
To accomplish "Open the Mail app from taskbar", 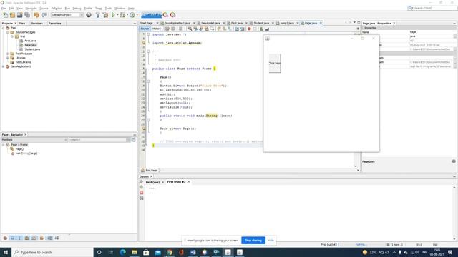I will (157, 252).
